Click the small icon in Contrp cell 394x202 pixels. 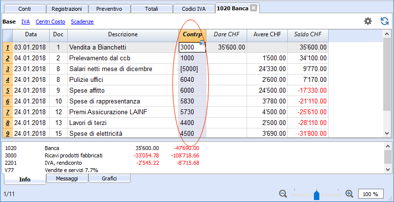point(202,44)
